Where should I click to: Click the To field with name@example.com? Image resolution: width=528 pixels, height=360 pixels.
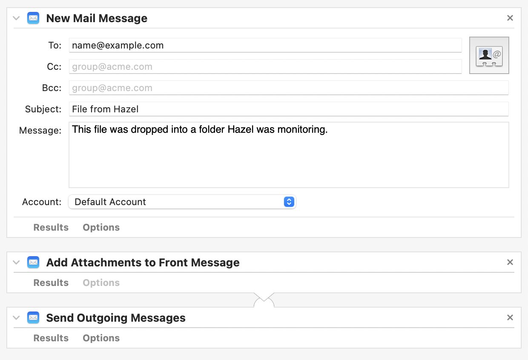(x=265, y=45)
